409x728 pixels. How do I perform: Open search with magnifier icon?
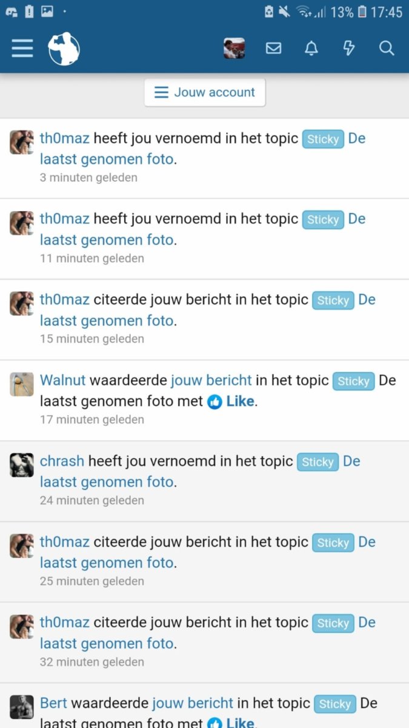(x=387, y=48)
